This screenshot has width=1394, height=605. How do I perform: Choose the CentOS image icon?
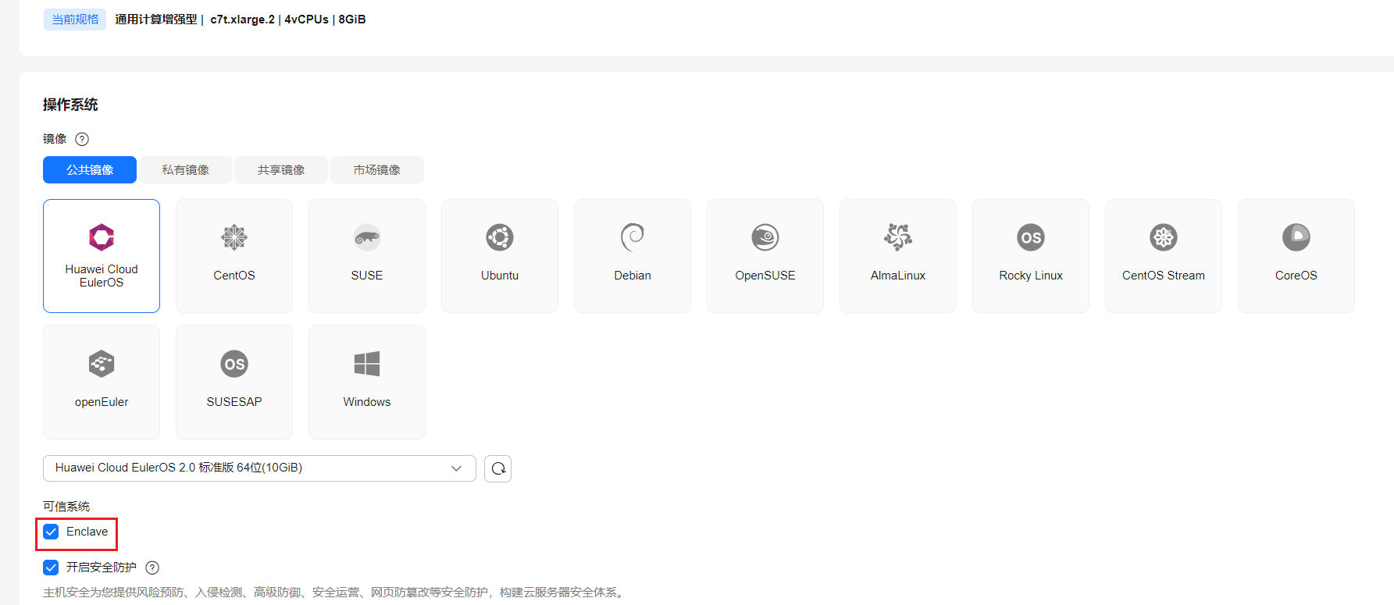coord(234,237)
